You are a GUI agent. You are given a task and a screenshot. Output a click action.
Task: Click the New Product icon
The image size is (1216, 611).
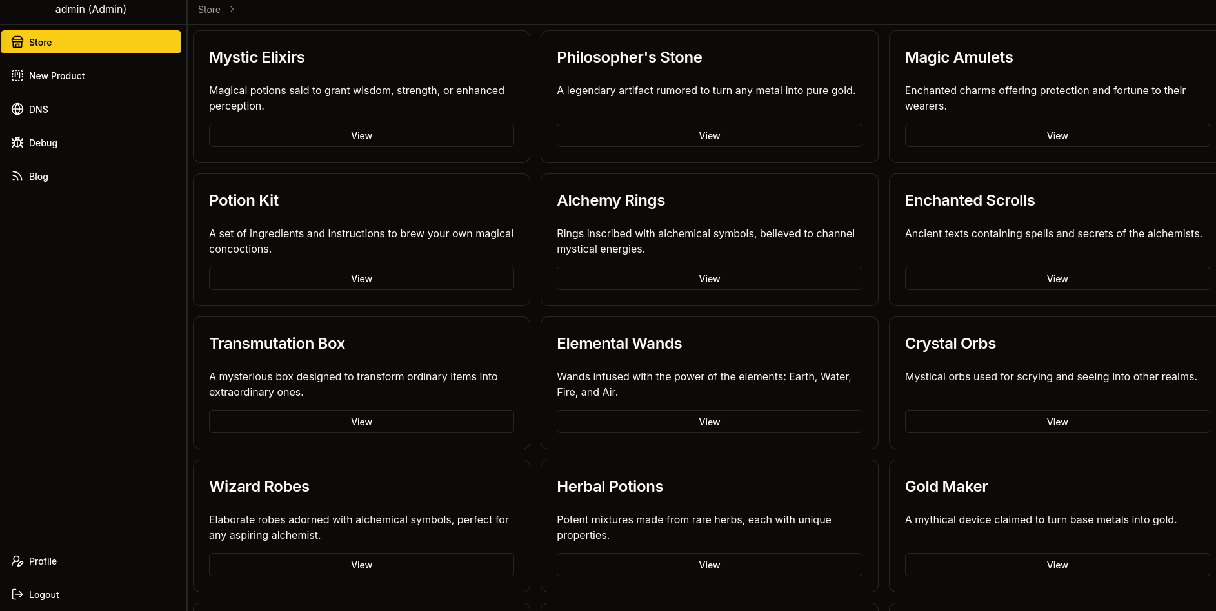click(17, 75)
